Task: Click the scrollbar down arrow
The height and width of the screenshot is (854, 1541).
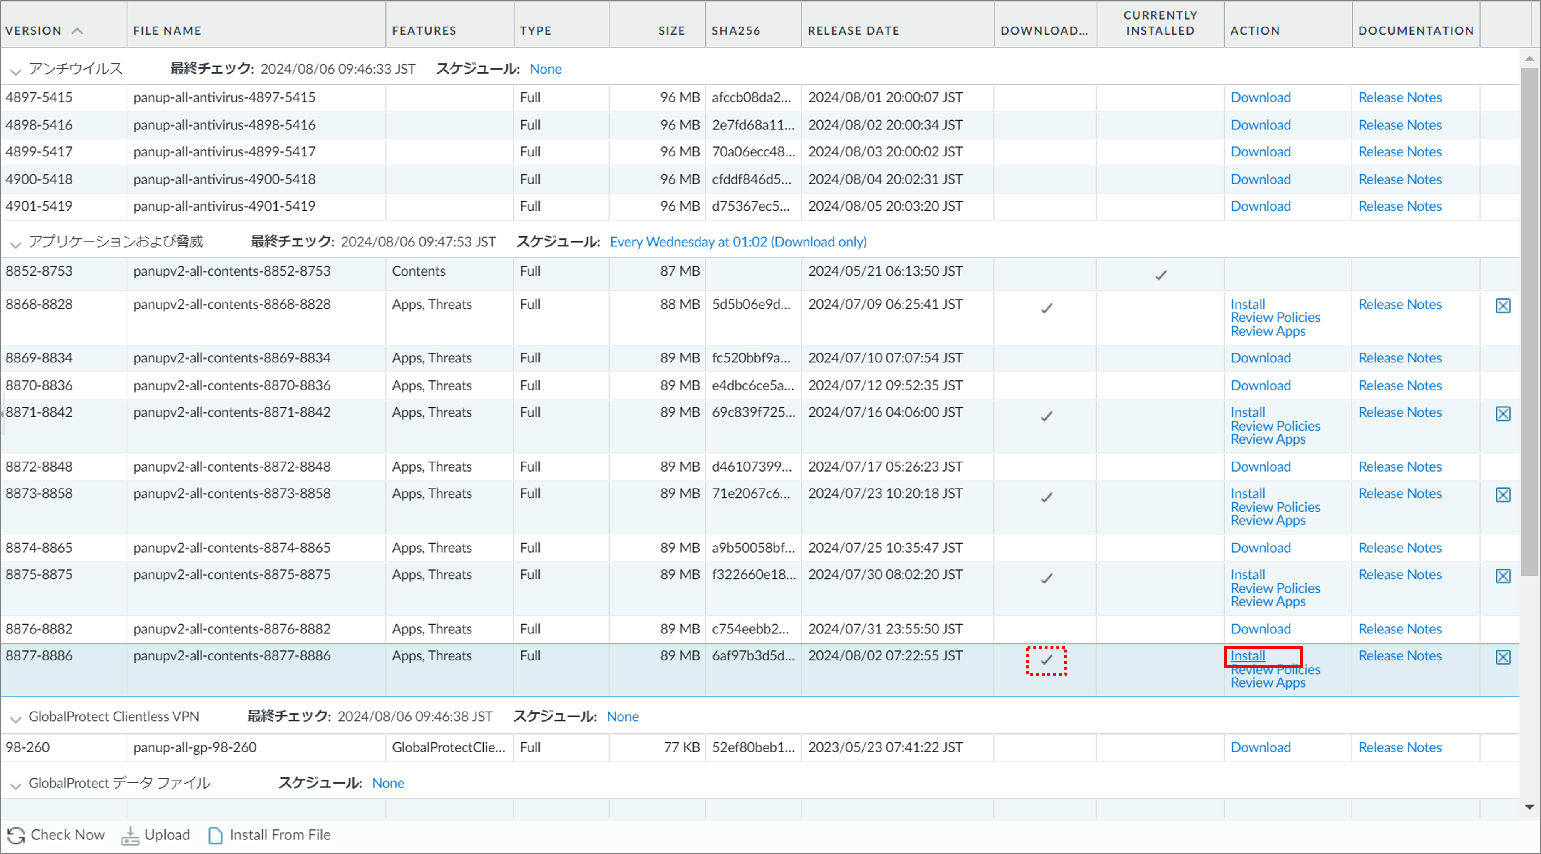Action: (x=1530, y=807)
